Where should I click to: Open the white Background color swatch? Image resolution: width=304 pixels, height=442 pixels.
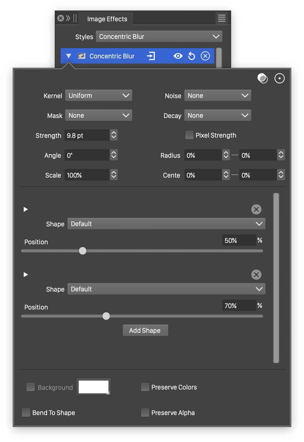pyautogui.click(x=93, y=387)
